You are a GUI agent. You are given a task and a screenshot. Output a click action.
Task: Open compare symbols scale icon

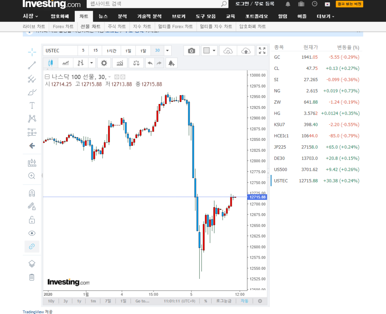(x=136, y=63)
